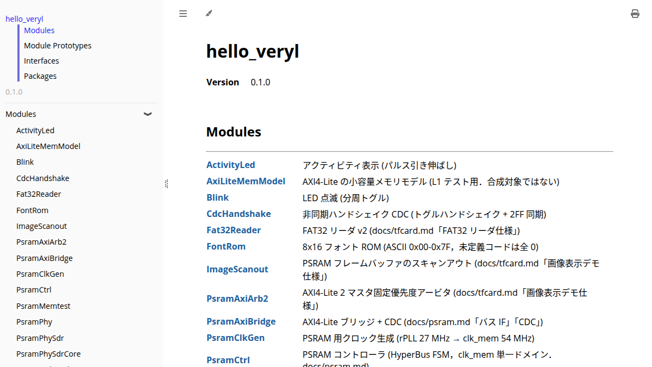Jump to Modules in sidebar outline

pos(39,30)
